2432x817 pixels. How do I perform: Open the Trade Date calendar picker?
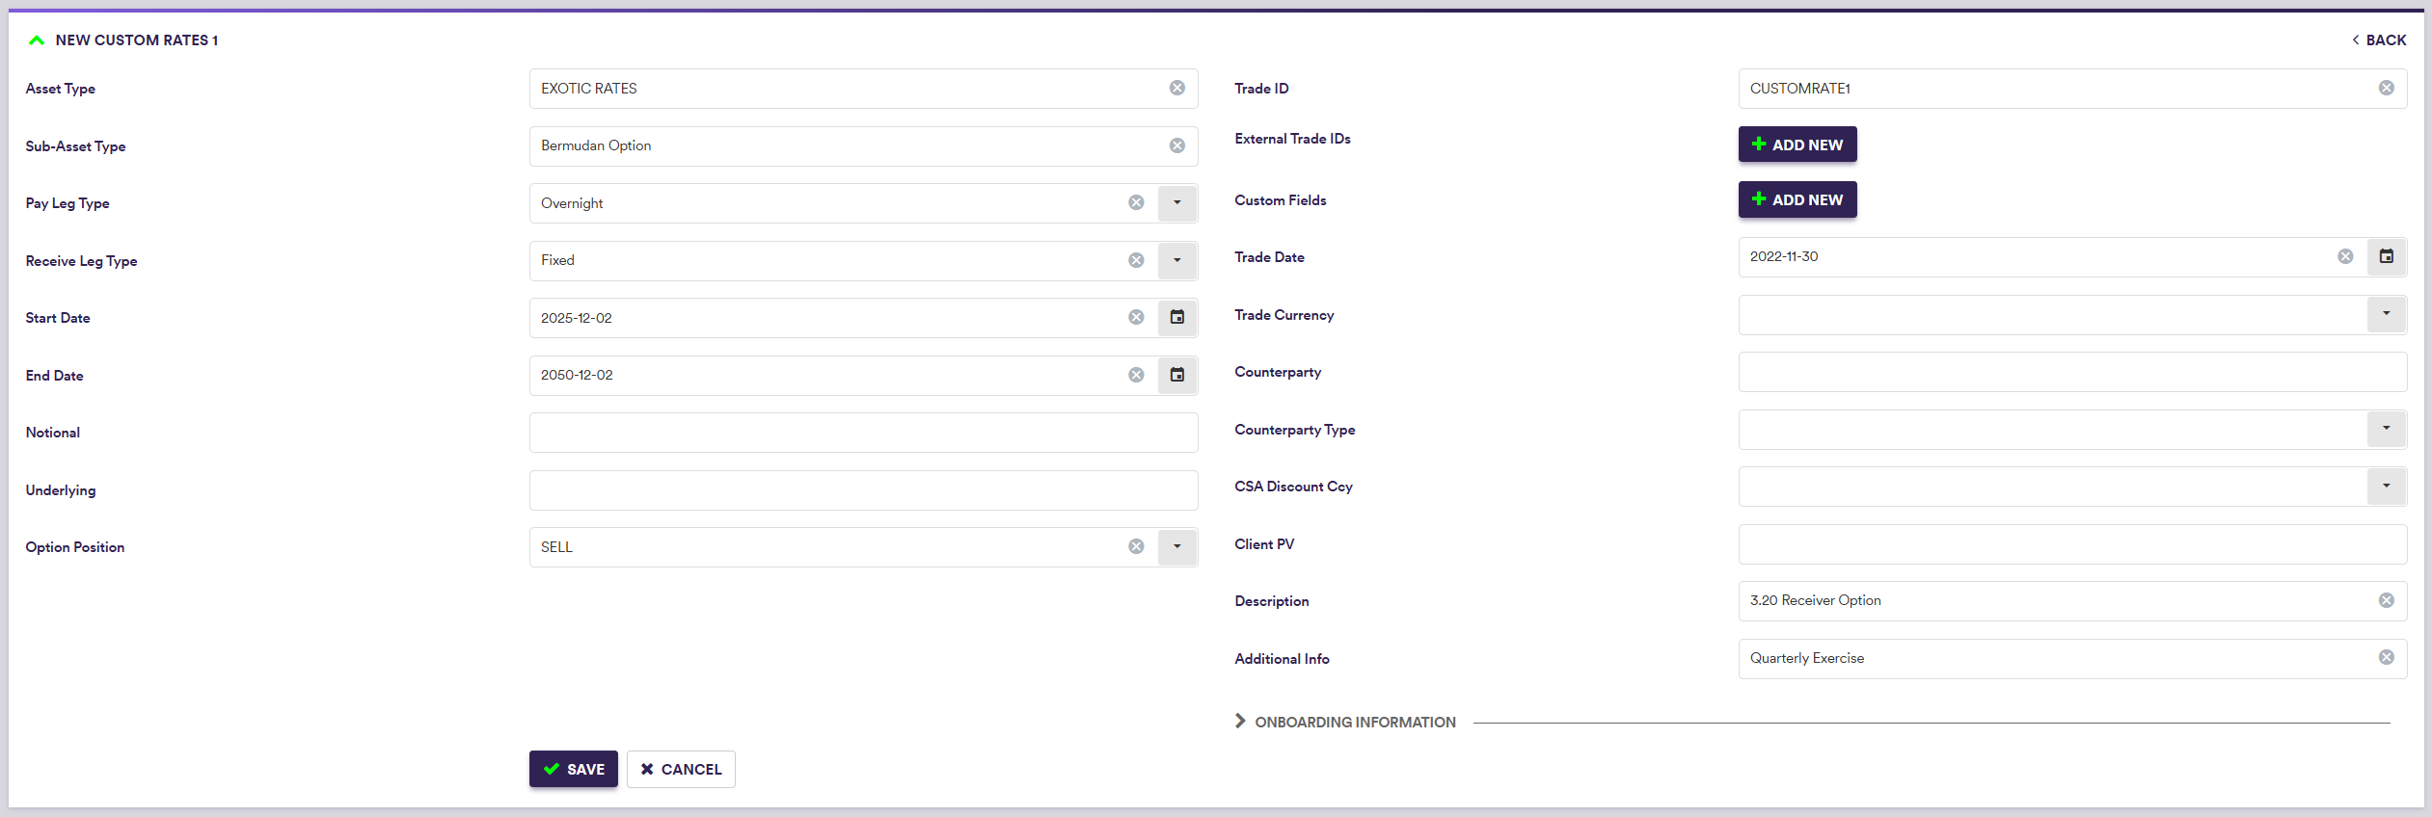[x=2386, y=257]
